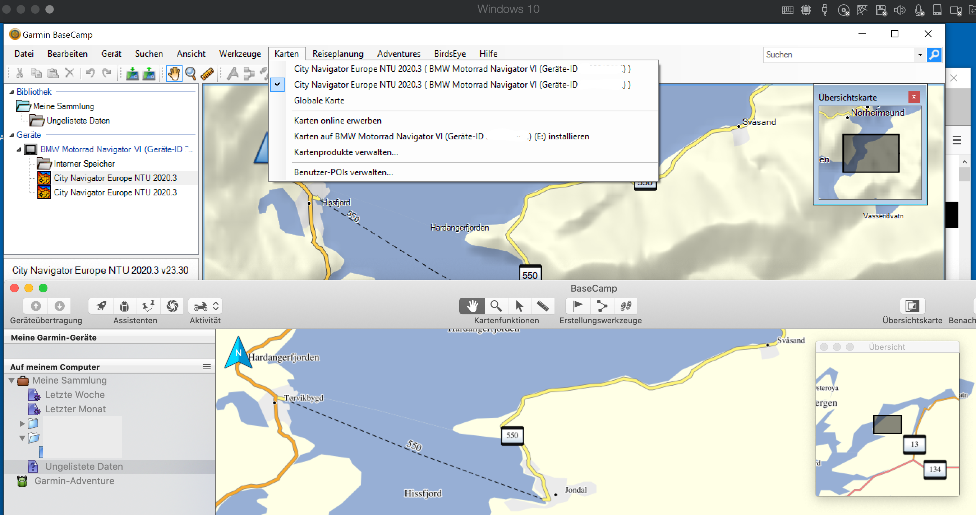
Task: Click the Copy icon in Windows BaseCamp toolbar
Action: click(36, 73)
